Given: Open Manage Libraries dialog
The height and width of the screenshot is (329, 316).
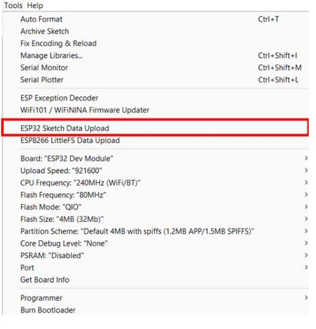Looking at the screenshot, I should [155, 55].
